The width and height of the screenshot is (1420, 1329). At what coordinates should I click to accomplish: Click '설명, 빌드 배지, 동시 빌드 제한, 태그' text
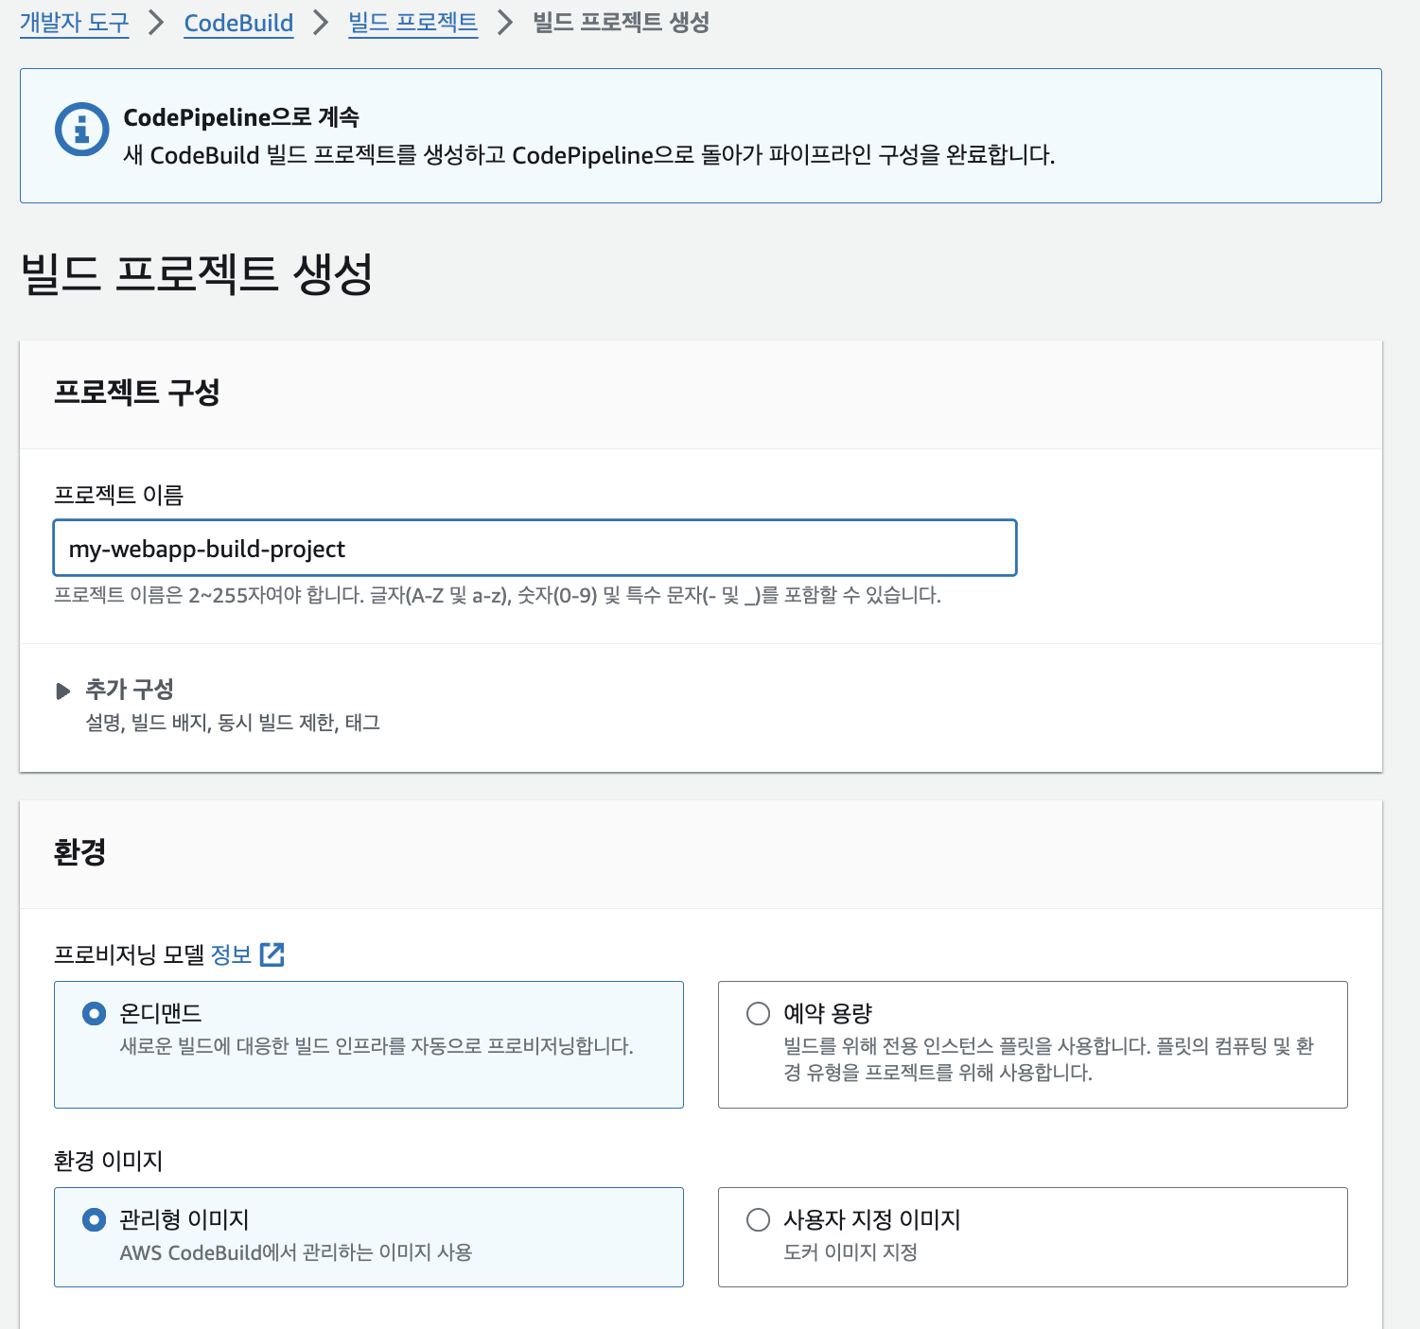point(233,723)
